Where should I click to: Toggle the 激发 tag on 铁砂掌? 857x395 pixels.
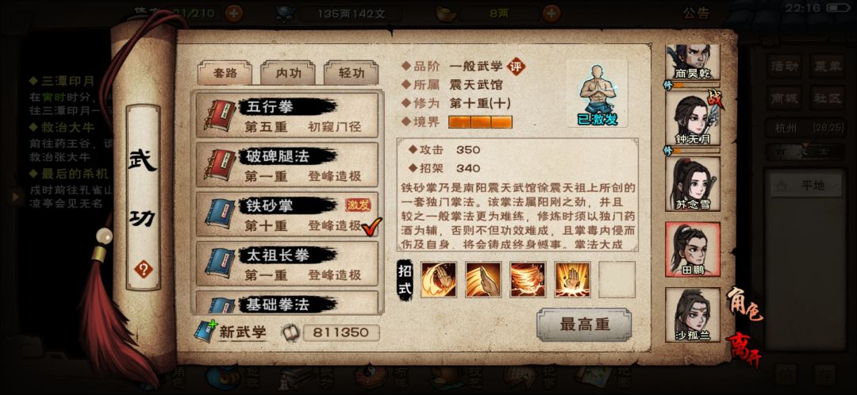click(359, 205)
